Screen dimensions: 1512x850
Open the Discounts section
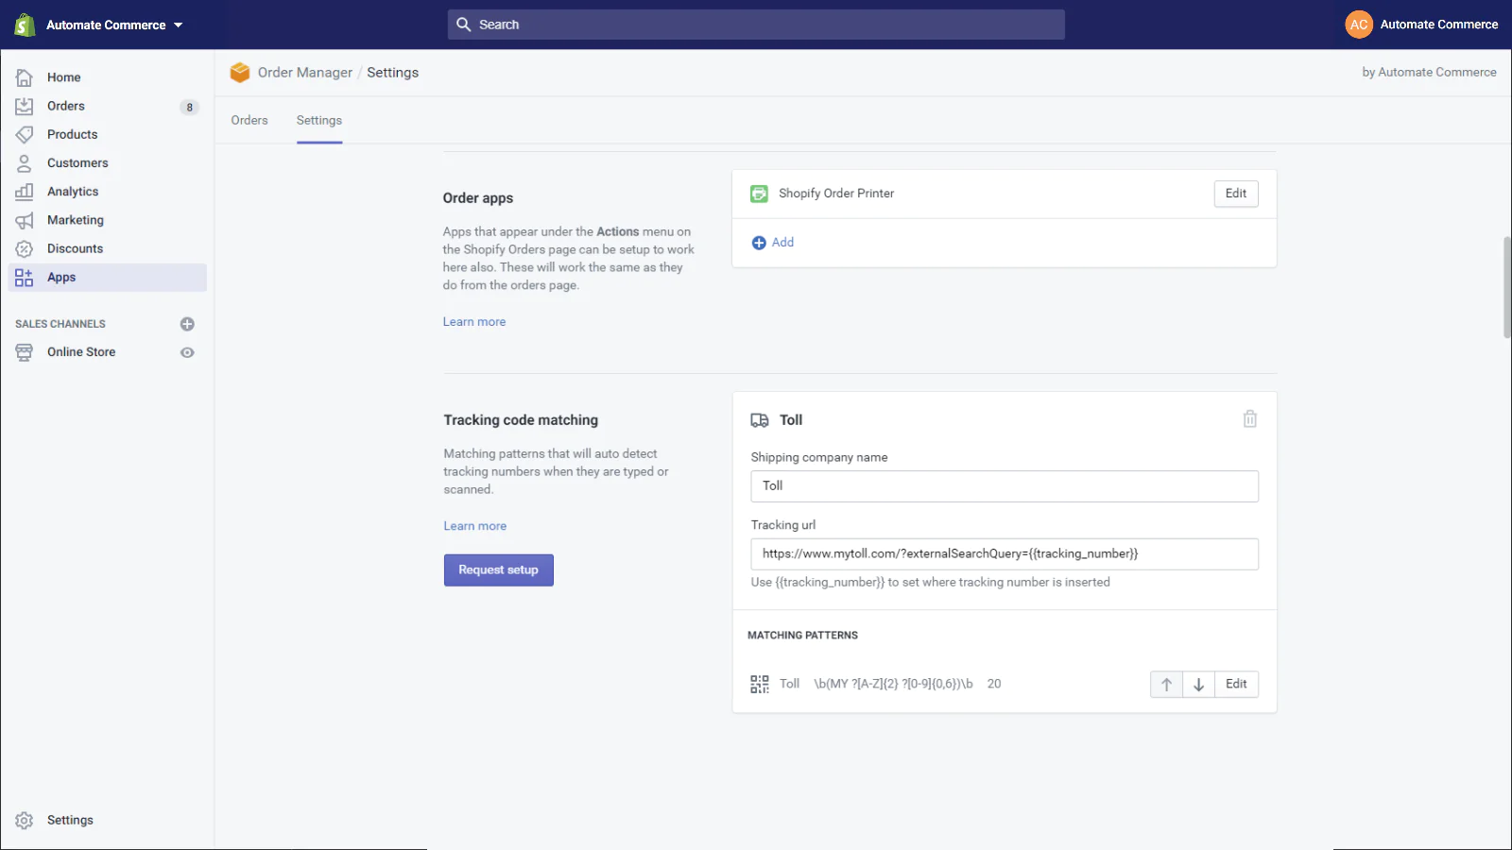(x=75, y=248)
